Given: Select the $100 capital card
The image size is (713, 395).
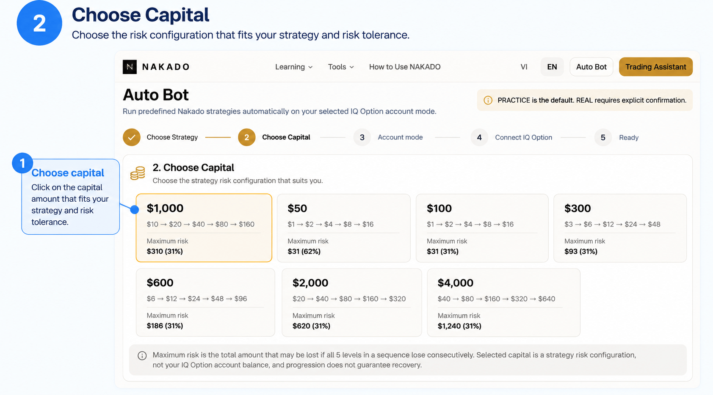Looking at the screenshot, I should (x=482, y=228).
